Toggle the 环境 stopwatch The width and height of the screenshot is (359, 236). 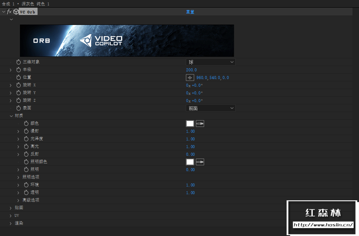(26, 185)
